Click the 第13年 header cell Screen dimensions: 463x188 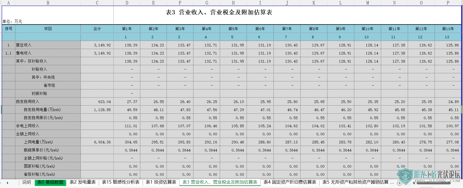point(448,29)
